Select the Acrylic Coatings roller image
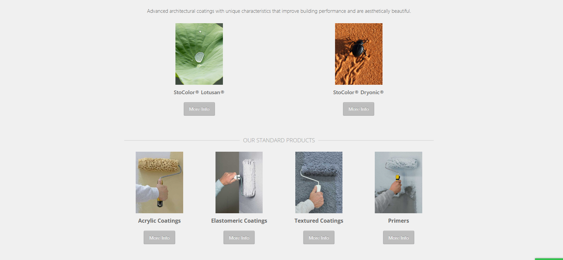The height and width of the screenshot is (260, 563). (159, 182)
